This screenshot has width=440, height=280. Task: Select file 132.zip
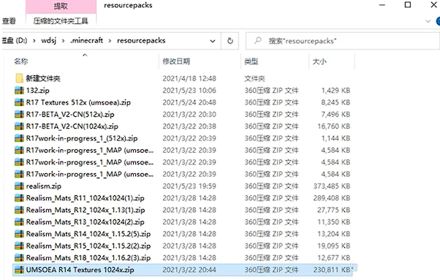(x=37, y=91)
